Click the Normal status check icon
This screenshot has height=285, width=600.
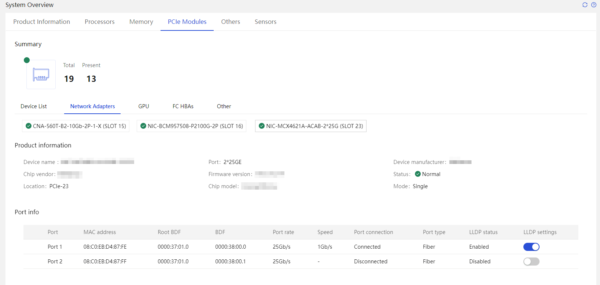point(418,174)
